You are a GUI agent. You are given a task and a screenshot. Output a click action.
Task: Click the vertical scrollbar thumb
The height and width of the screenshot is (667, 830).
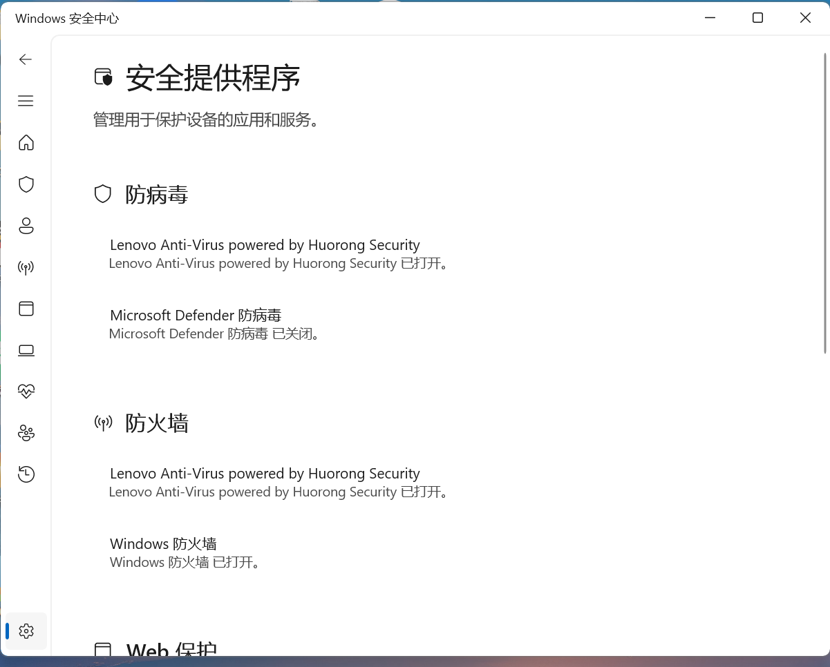point(826,204)
